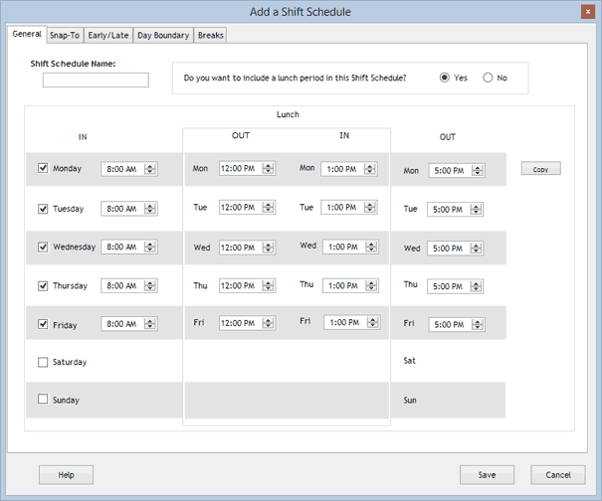
Task: Click Tuesday 8:00 AM IN time field
Action: point(129,209)
